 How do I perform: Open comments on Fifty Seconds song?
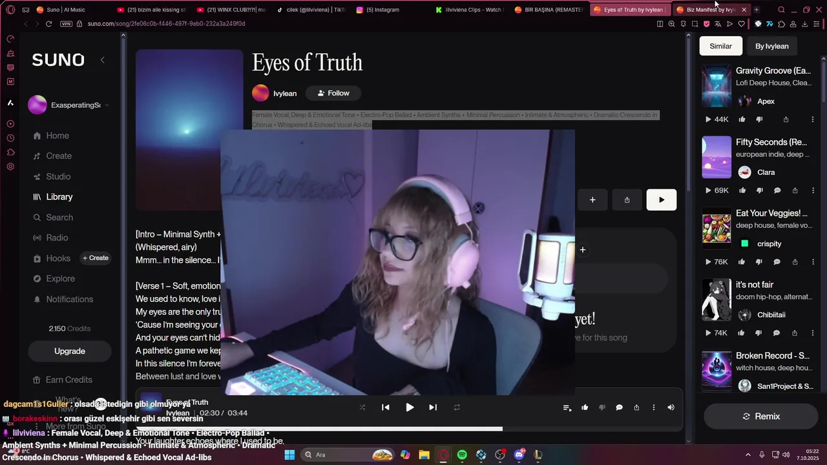tap(777, 191)
